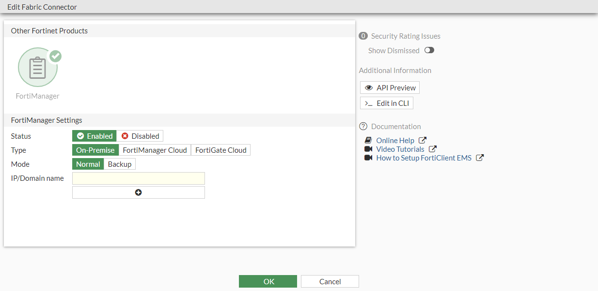598x291 pixels.
Task: Open the Online Help link
Action: (395, 141)
